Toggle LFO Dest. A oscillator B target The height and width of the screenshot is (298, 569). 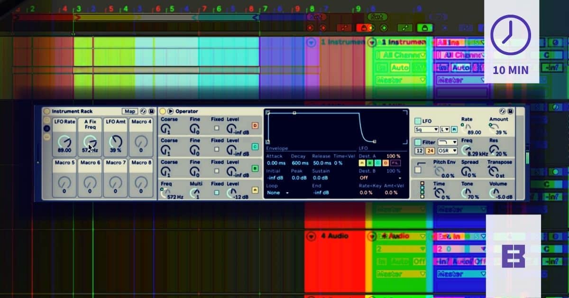click(369, 163)
